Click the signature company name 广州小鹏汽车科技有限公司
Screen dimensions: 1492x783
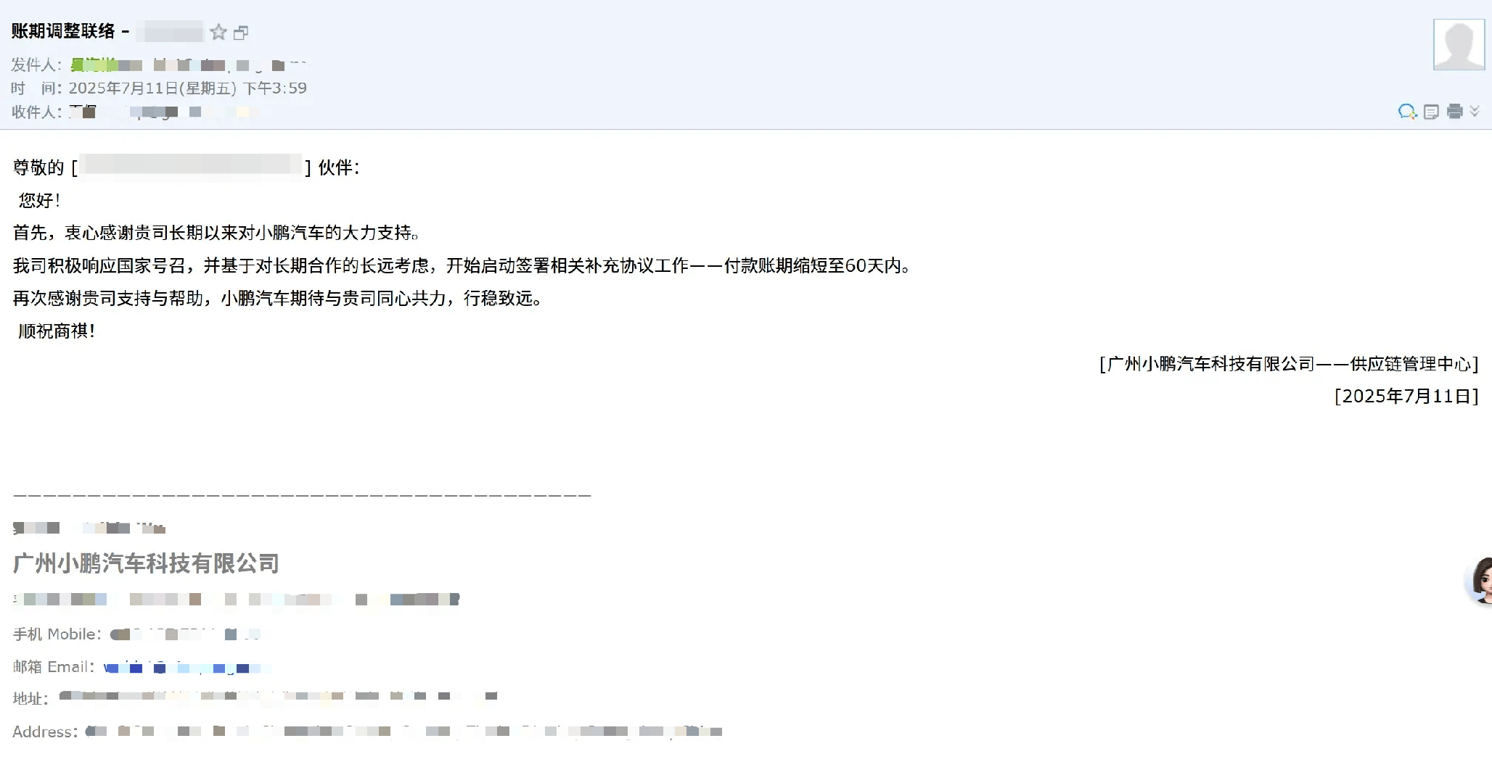146,563
